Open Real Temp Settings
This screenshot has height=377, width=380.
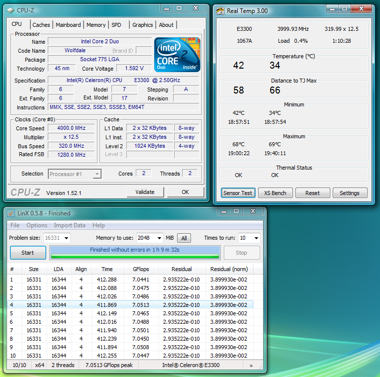(350, 193)
